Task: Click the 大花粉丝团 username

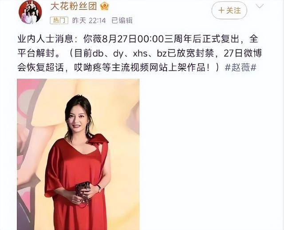Action: pos(74,6)
